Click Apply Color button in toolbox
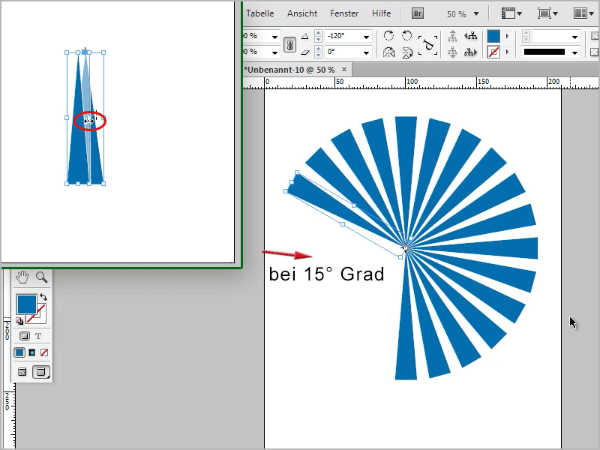Image resolution: width=600 pixels, height=450 pixels. click(19, 352)
